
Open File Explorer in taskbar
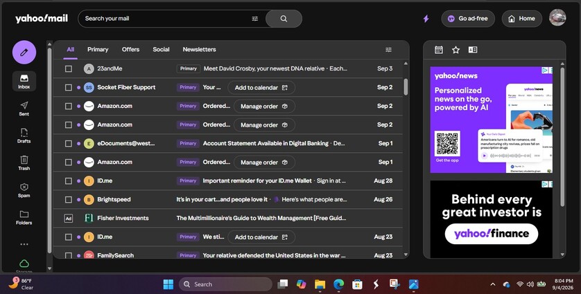[x=320, y=284]
